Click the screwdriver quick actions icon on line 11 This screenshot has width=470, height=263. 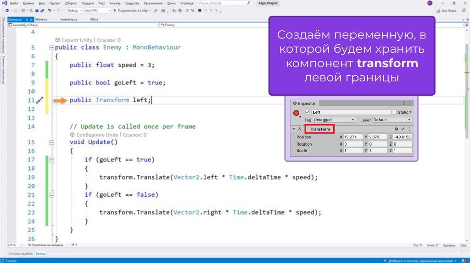(39, 100)
